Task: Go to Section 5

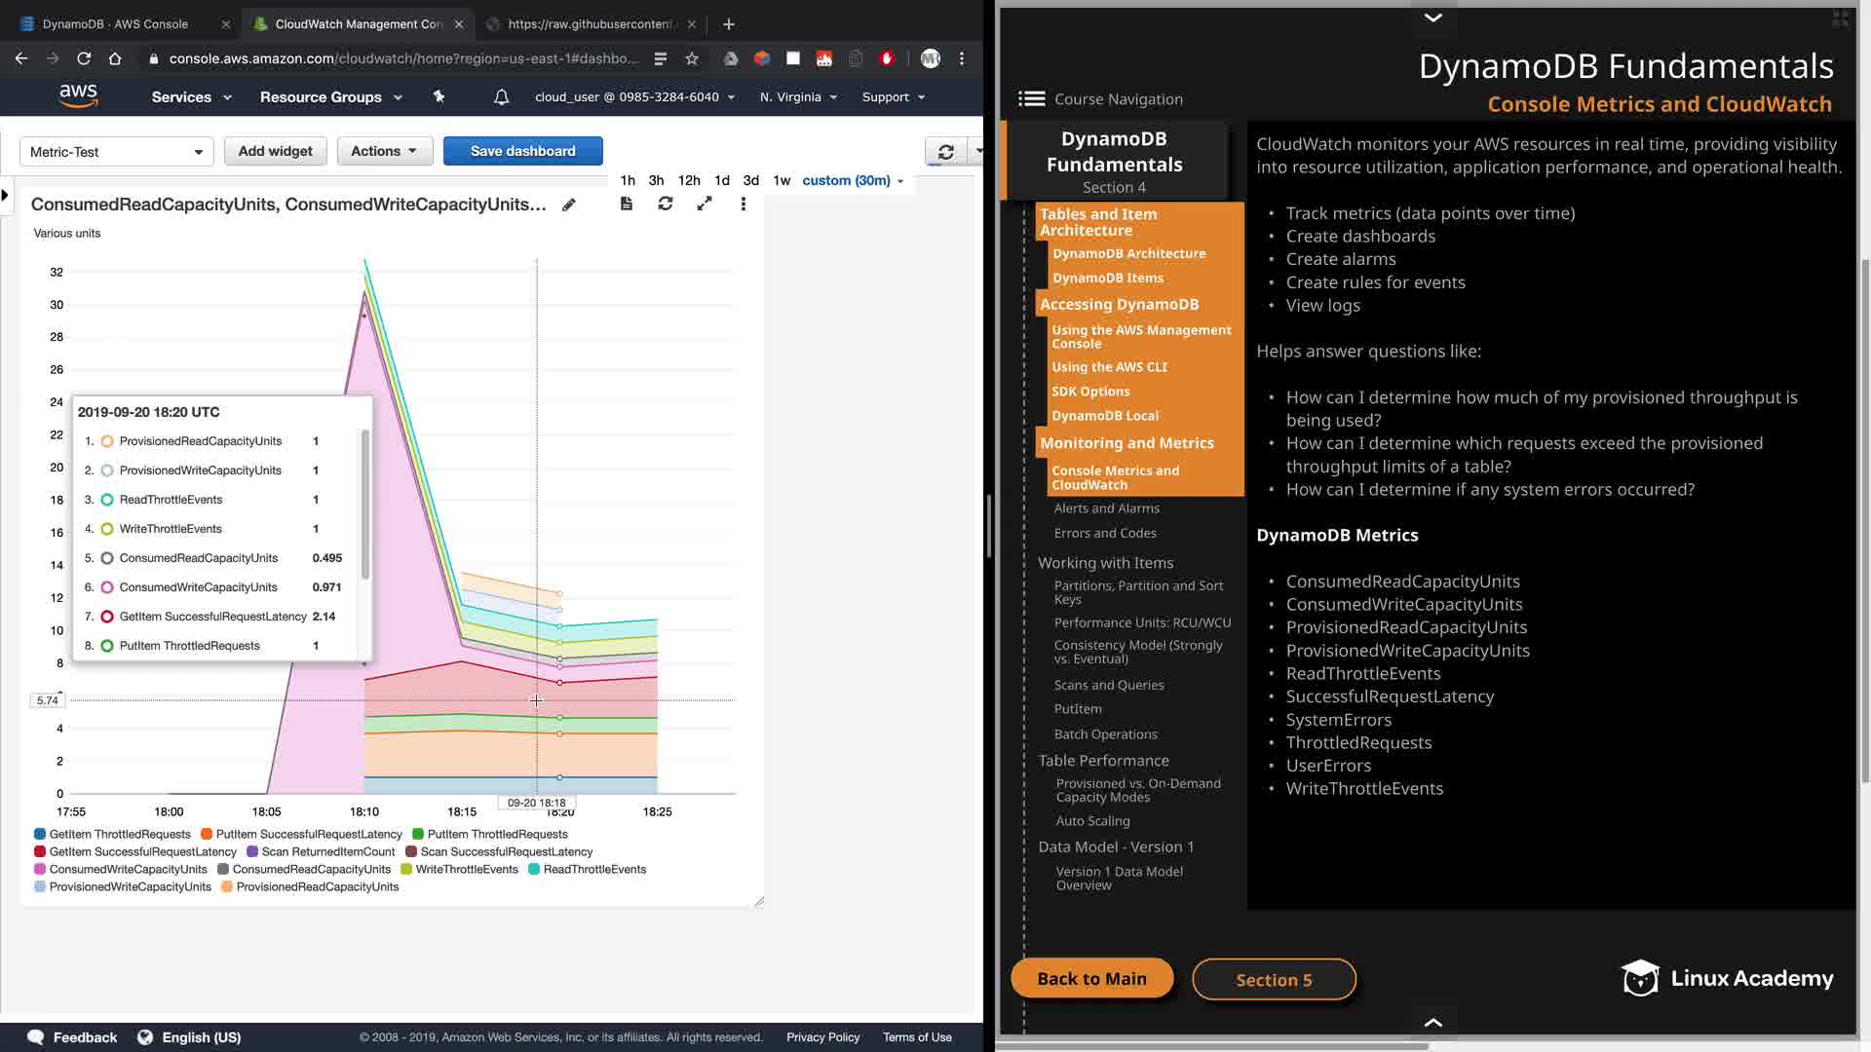Action: coord(1274,980)
